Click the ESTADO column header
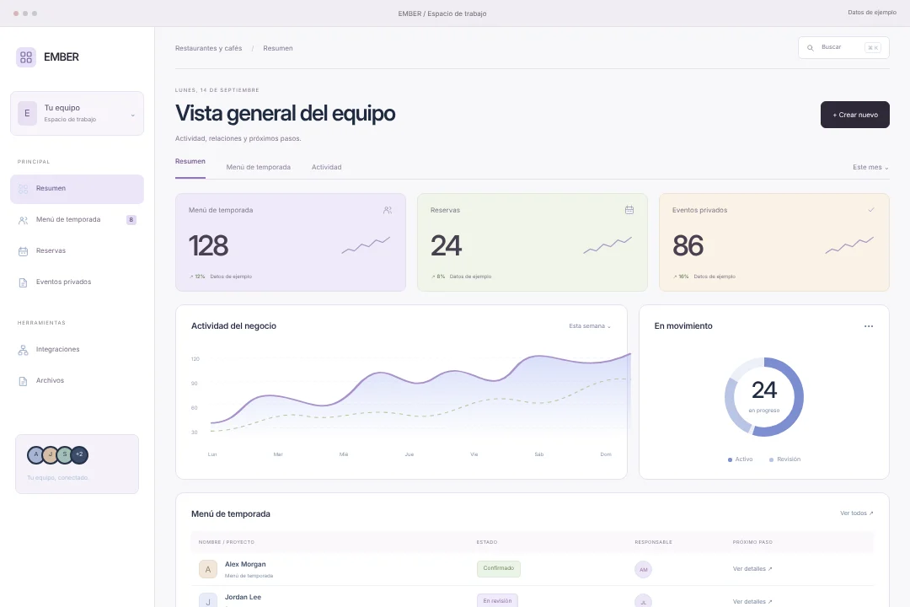 [x=487, y=543]
